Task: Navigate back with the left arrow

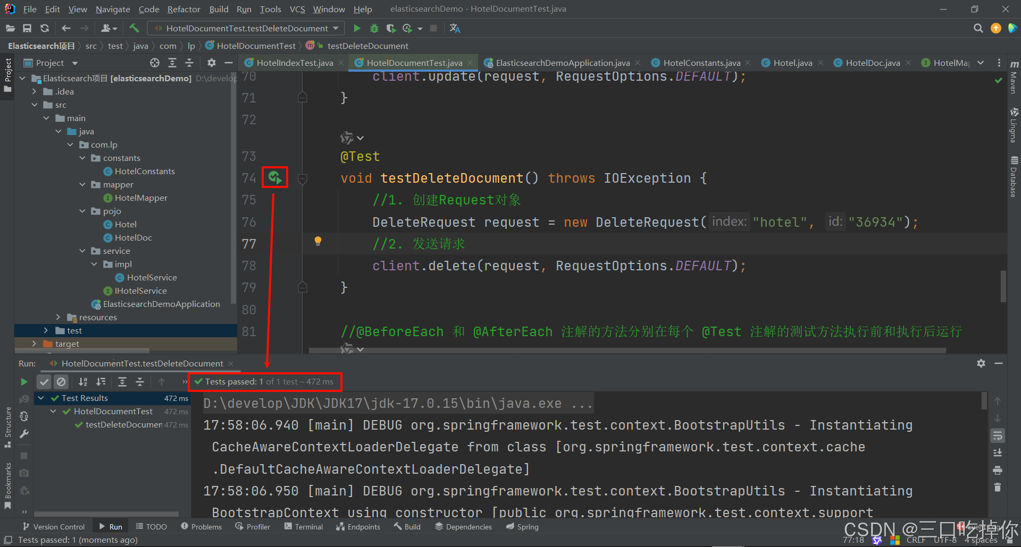Action: 66,28
